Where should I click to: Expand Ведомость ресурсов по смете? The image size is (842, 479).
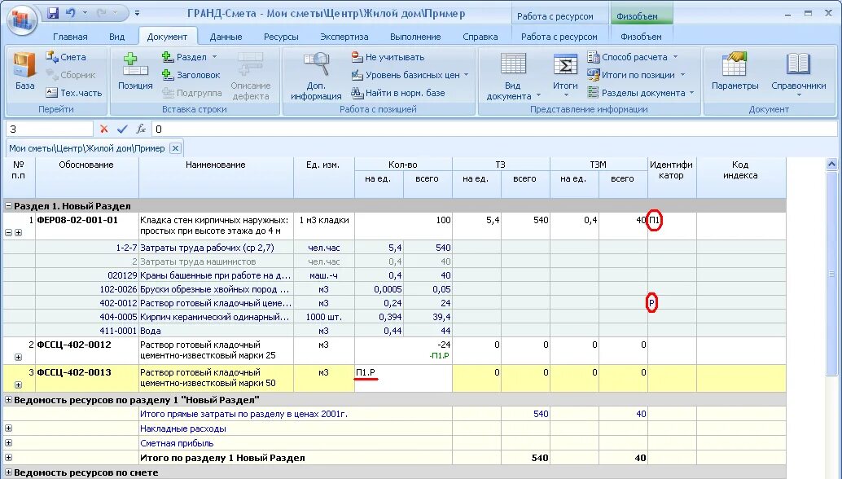8,472
